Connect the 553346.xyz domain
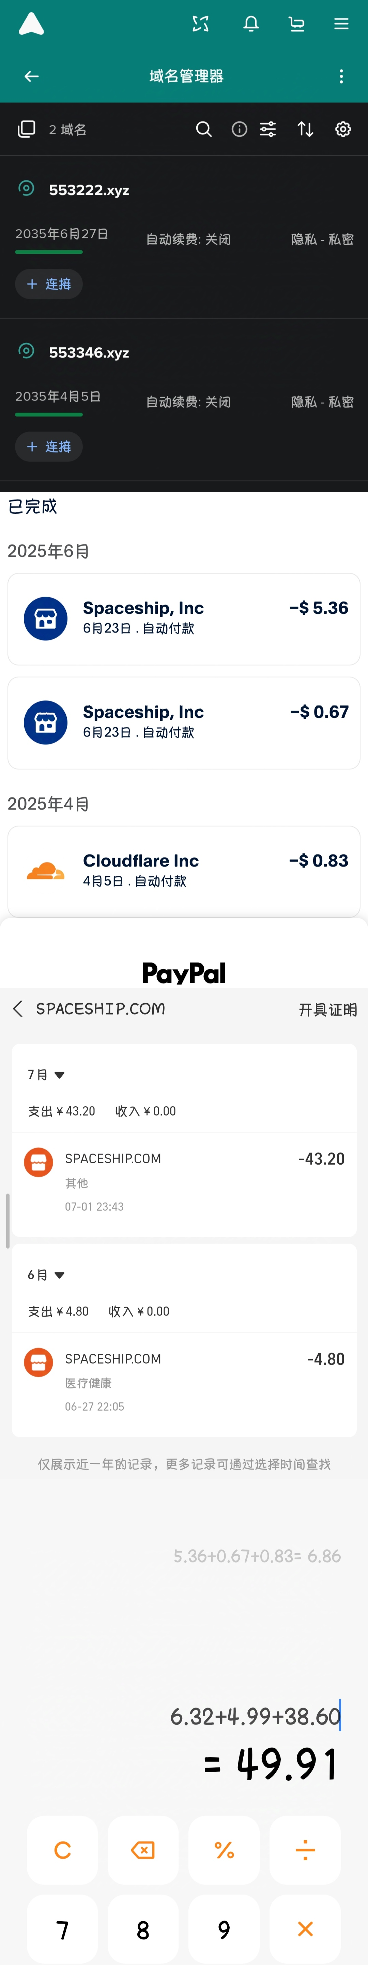Screen dimensions: 368x1965 [x=49, y=447]
